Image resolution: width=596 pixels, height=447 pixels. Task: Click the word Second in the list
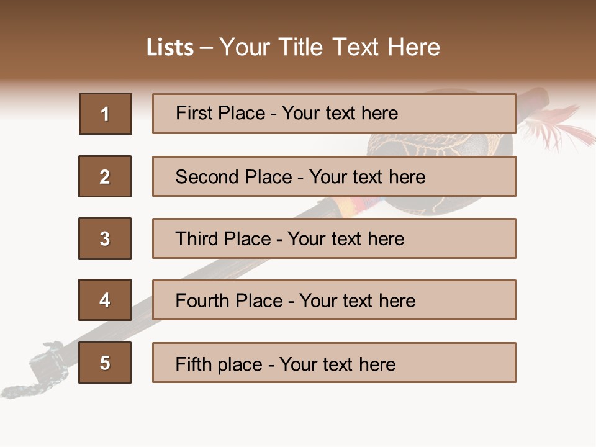(x=207, y=177)
